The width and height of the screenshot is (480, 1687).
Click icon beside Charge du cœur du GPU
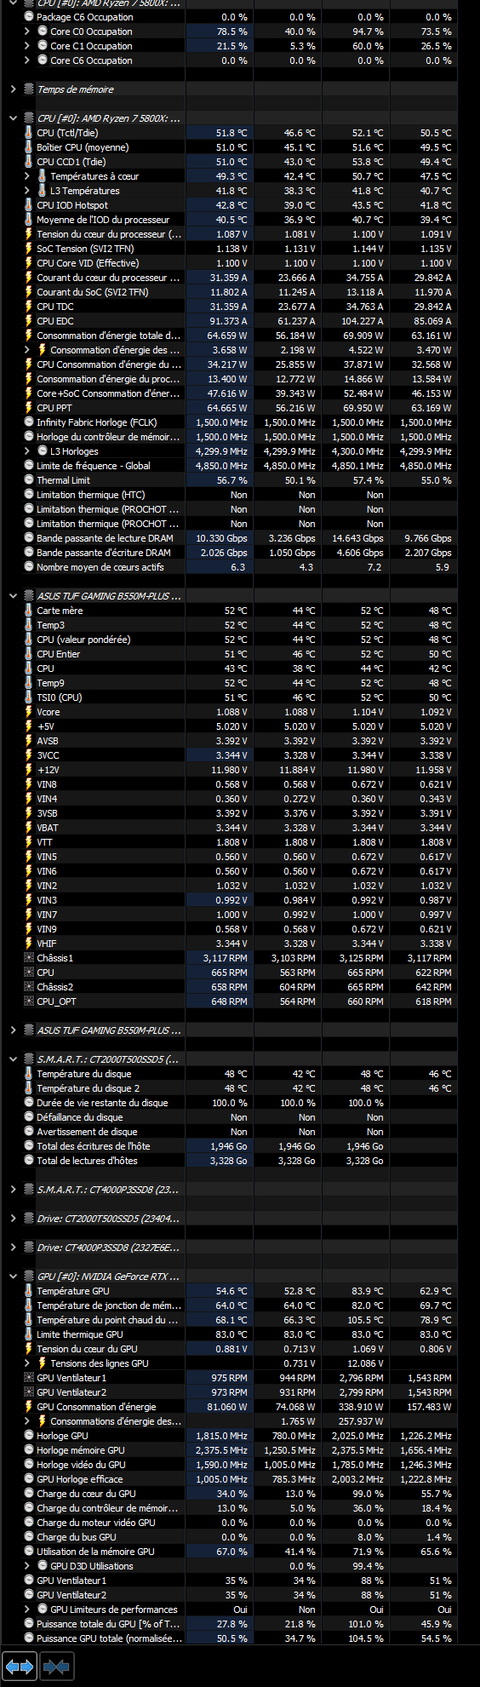(29, 1494)
